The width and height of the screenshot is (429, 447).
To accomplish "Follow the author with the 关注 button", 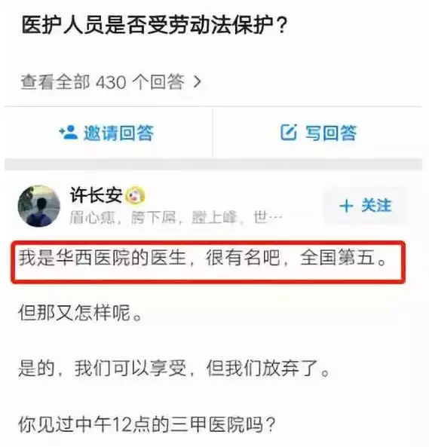I will coord(366,206).
